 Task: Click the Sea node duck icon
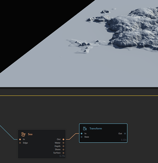23,134
